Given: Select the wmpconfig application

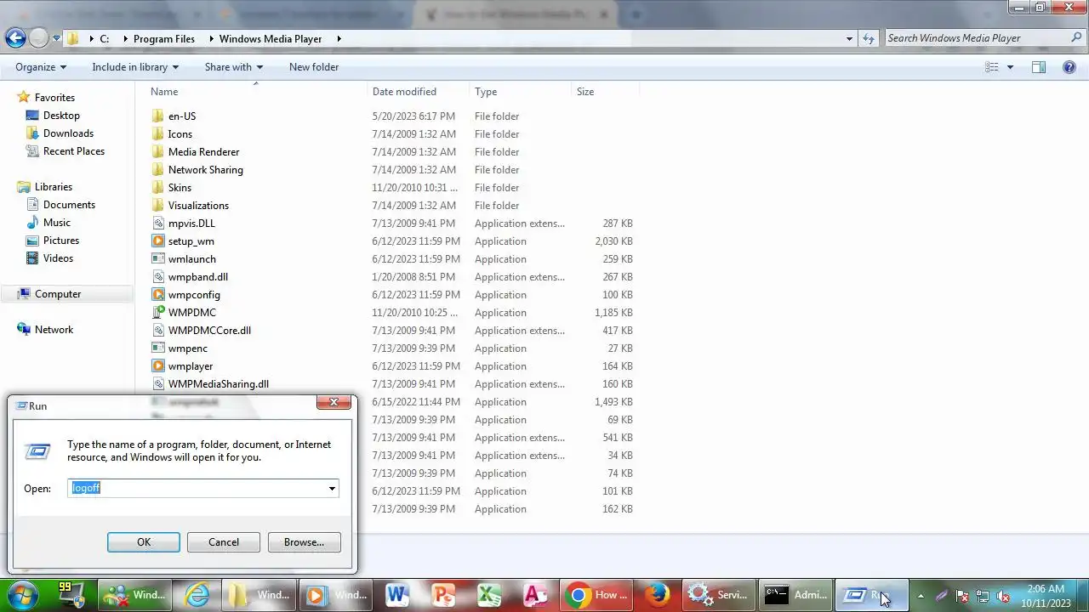Looking at the screenshot, I should tap(194, 295).
